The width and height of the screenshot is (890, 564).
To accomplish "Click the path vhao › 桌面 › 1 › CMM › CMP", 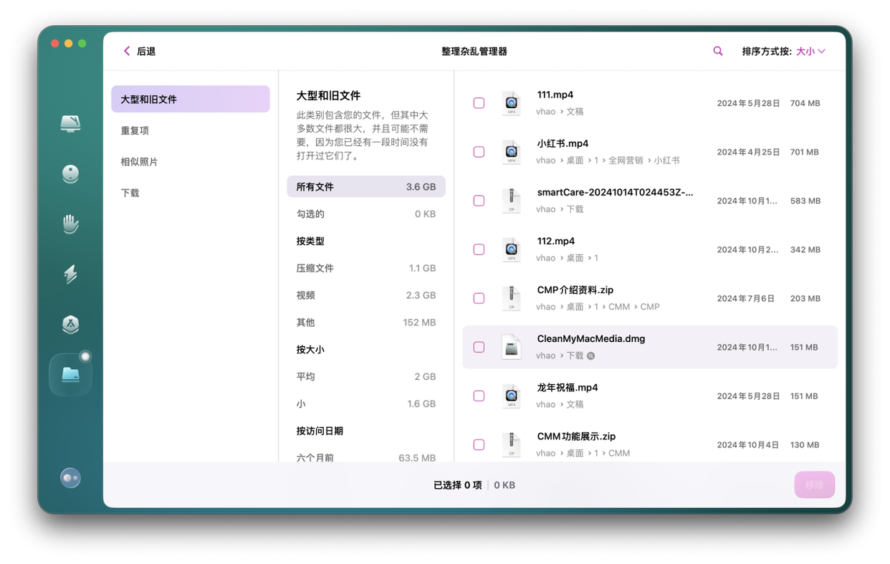I will click(x=598, y=307).
